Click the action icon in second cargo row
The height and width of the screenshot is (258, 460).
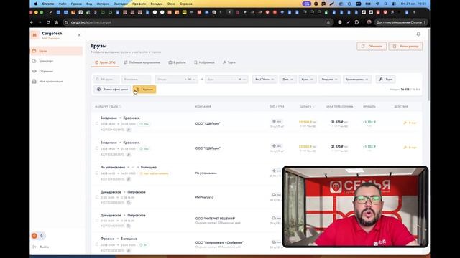[410, 148]
